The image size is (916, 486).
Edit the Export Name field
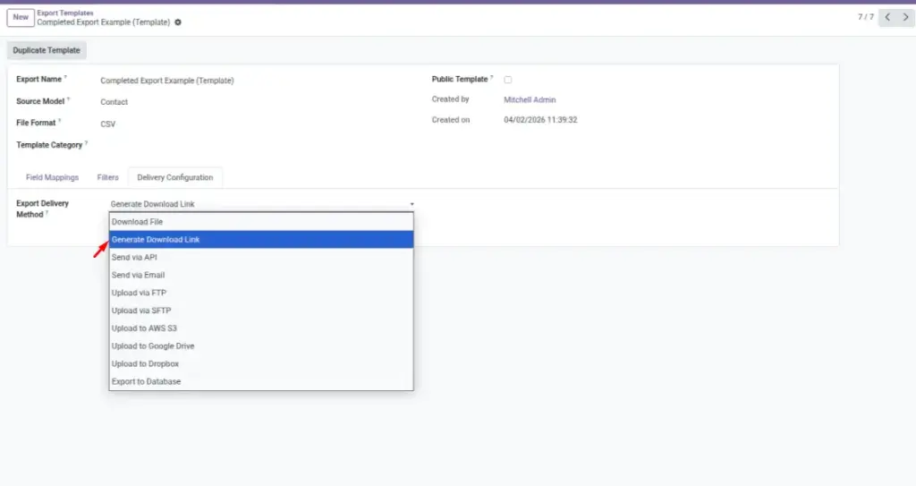point(167,81)
